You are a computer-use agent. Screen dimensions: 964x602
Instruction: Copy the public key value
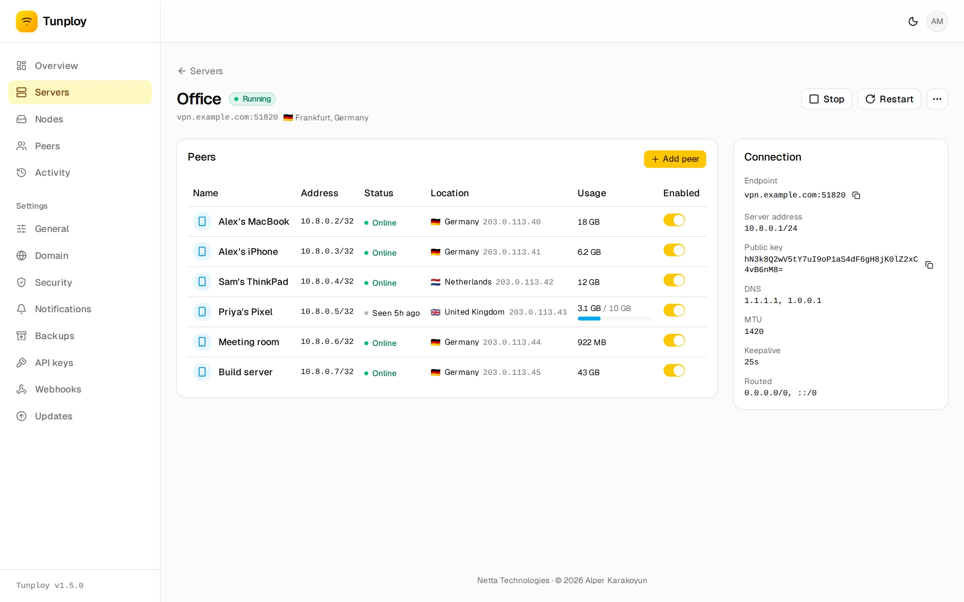tap(929, 264)
